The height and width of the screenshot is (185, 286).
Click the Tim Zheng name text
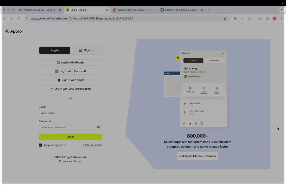(190, 69)
